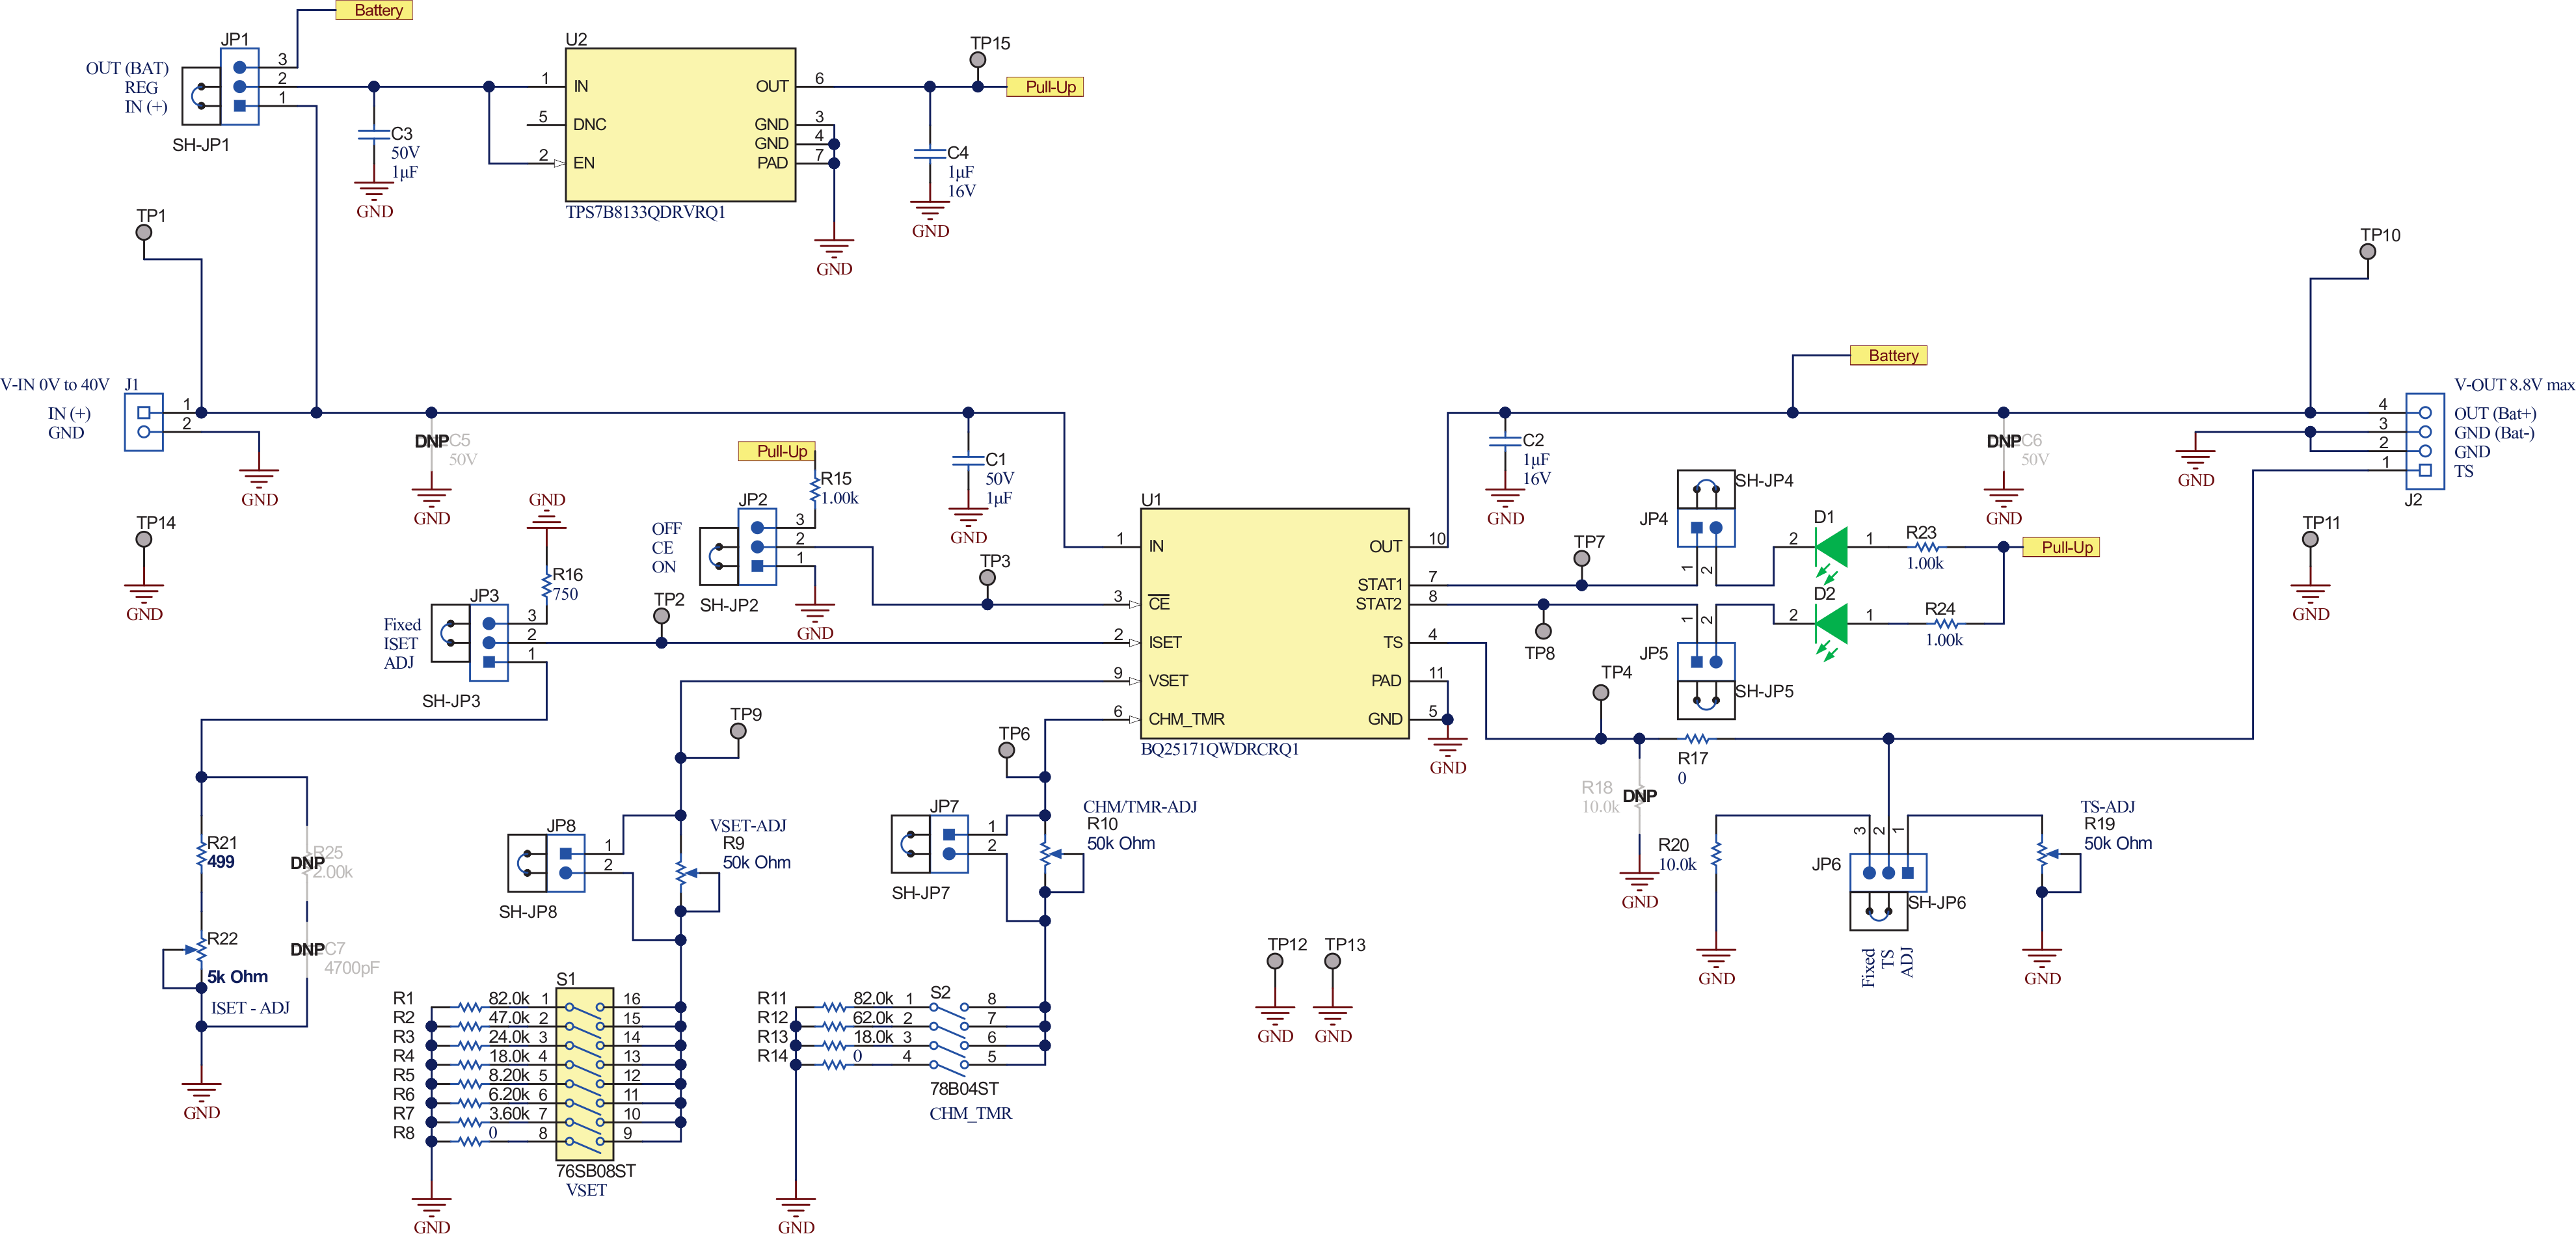This screenshot has width=2576, height=1234.
Task: Click the Pull-Up net label near TP15
Action: point(1045,87)
